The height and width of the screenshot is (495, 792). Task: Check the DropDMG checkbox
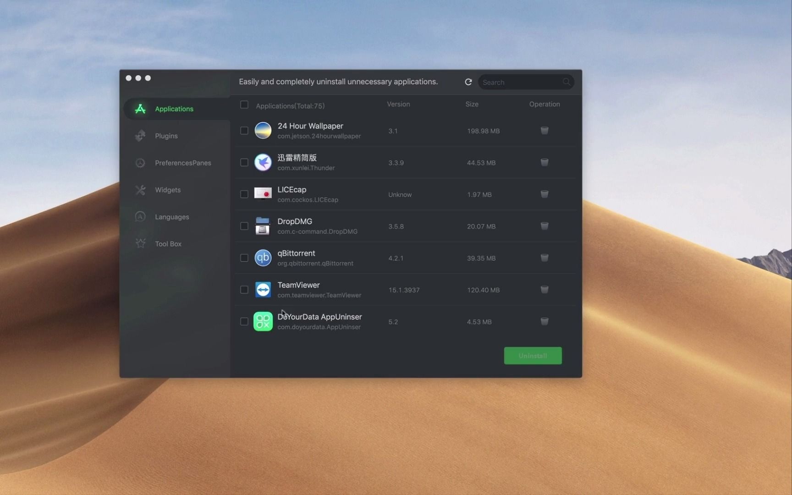(x=244, y=226)
